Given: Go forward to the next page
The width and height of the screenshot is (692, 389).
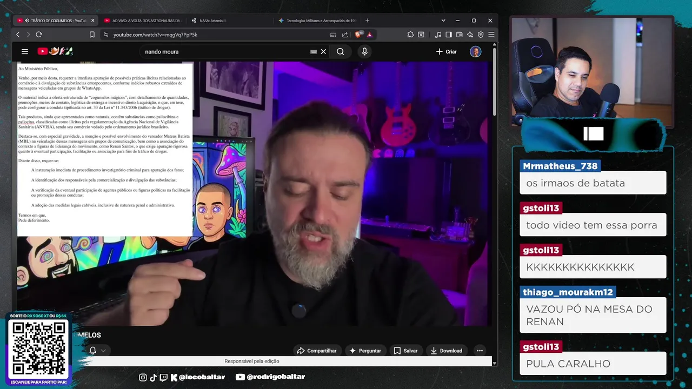Looking at the screenshot, I should [x=28, y=35].
